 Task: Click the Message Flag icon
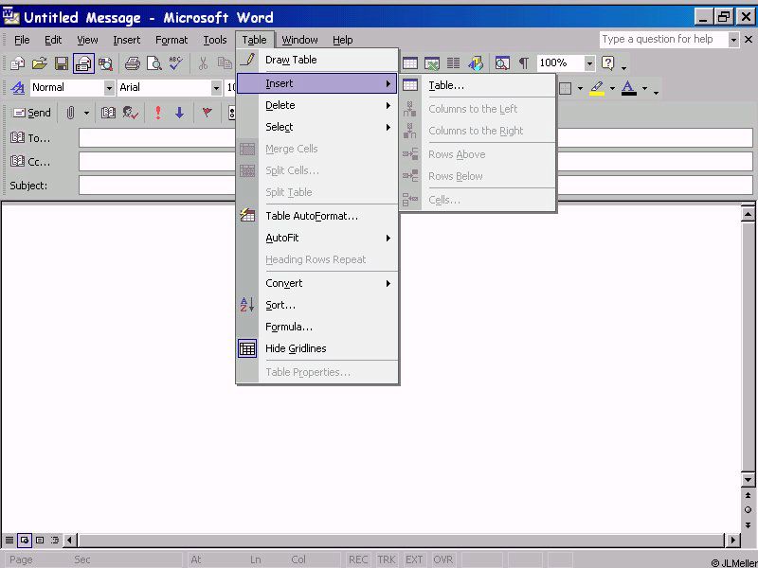(x=207, y=113)
